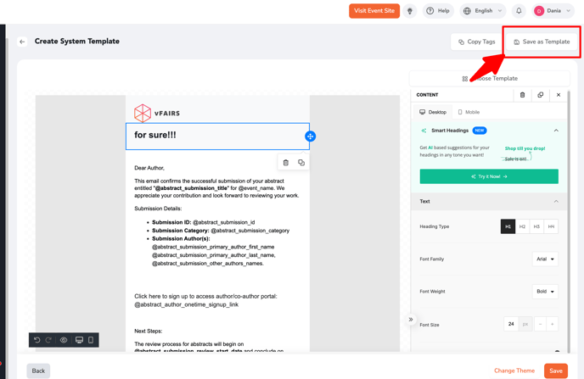This screenshot has width=584, height=379.
Task: Click the undo icon in bottom toolbar
Action: pyautogui.click(x=37, y=340)
